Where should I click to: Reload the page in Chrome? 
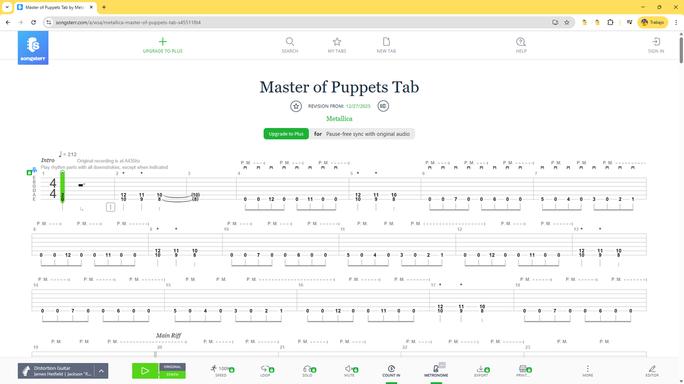pyautogui.click(x=34, y=22)
